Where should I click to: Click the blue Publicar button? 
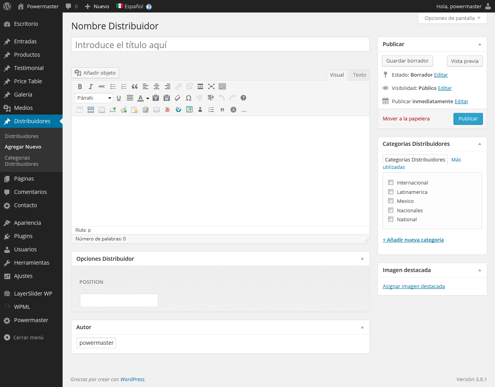click(x=468, y=119)
